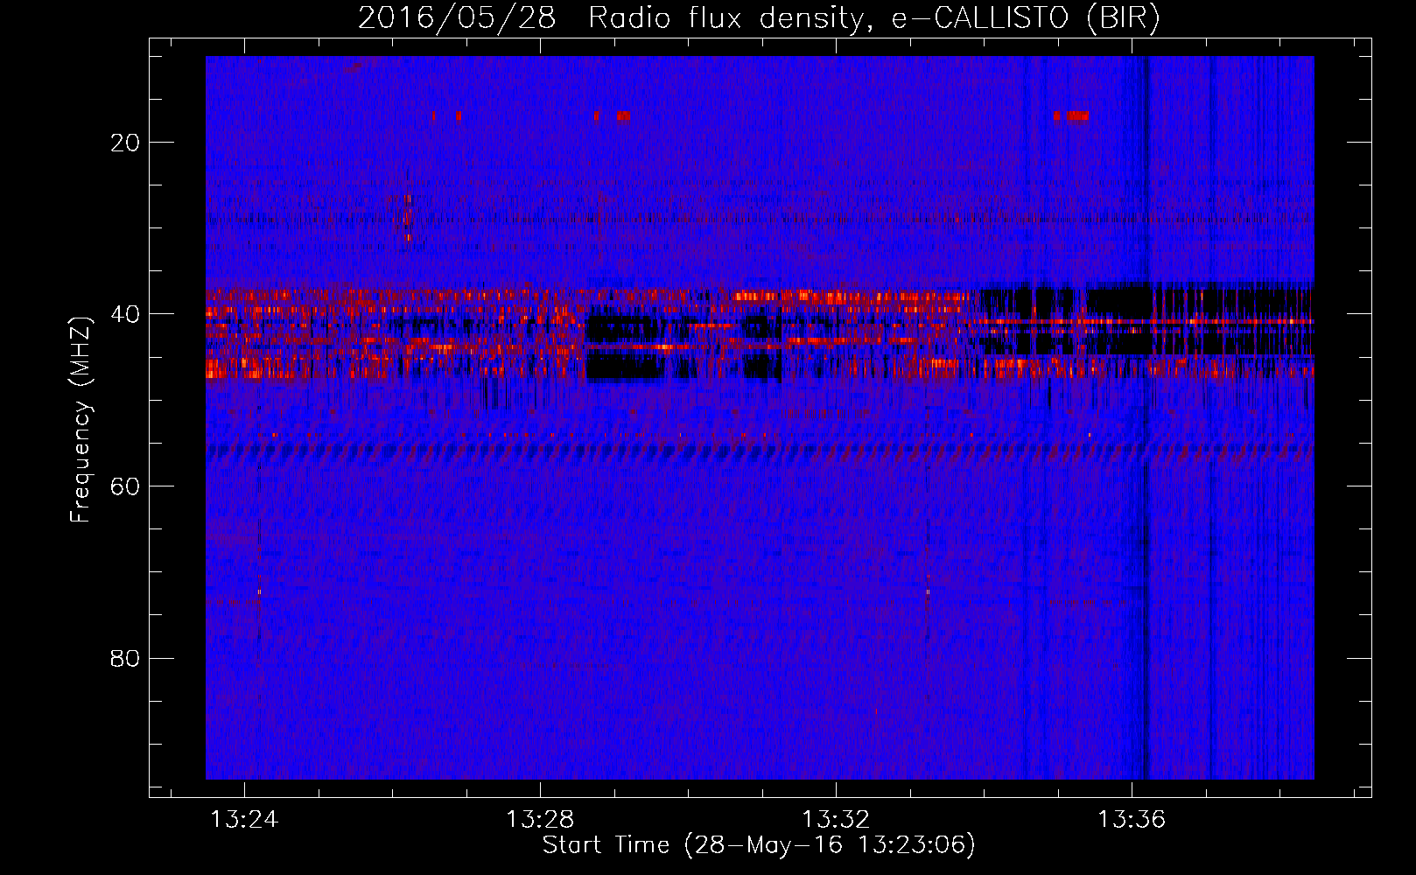Click the 60 MHz frequency tick label
1416x875 pixels.
[x=125, y=486]
